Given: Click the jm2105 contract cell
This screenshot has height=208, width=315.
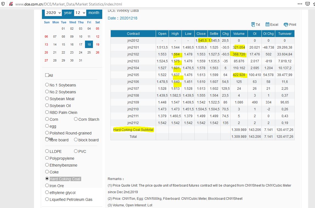Looking at the screenshot, I should tap(133, 75).
